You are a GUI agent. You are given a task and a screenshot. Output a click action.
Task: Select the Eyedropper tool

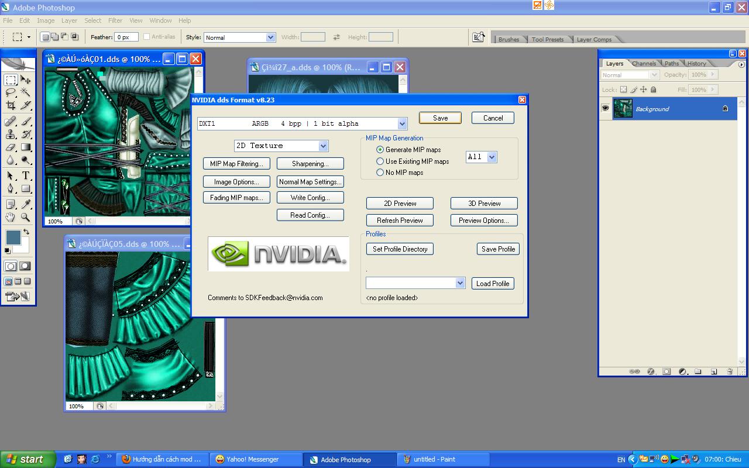[x=26, y=204]
